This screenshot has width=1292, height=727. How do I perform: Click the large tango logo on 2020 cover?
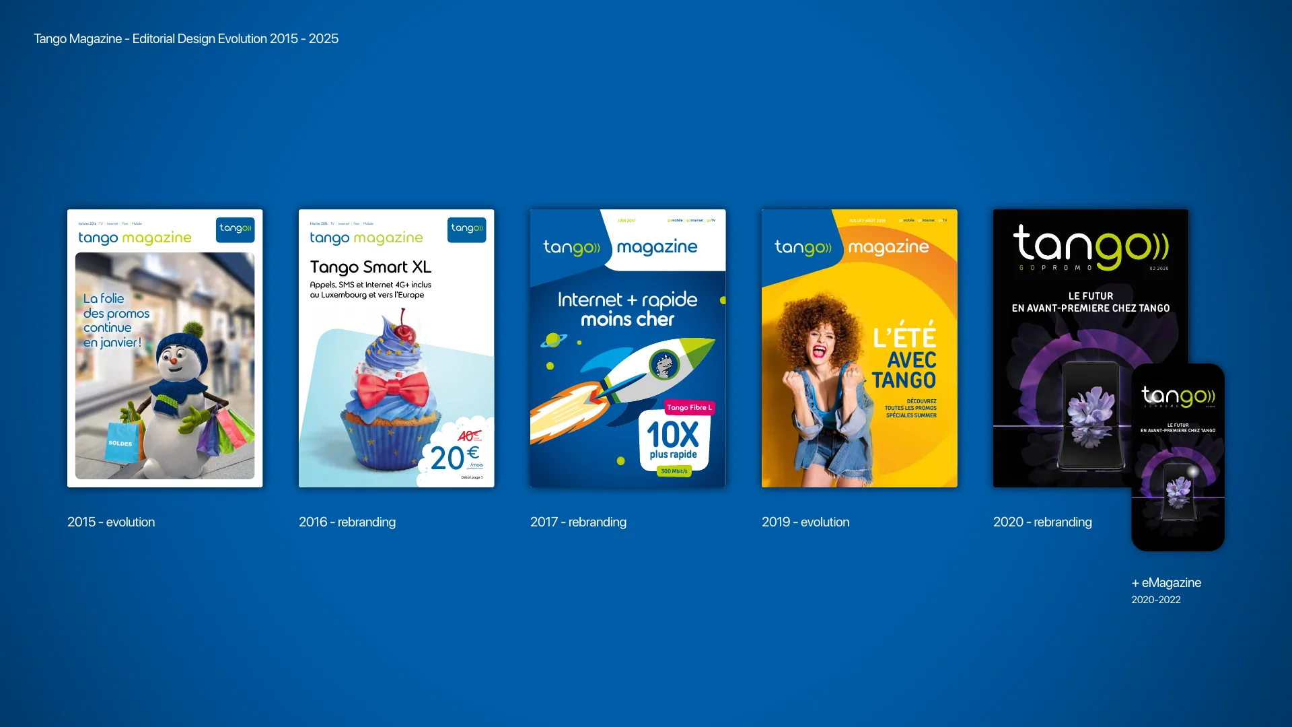click(1091, 246)
